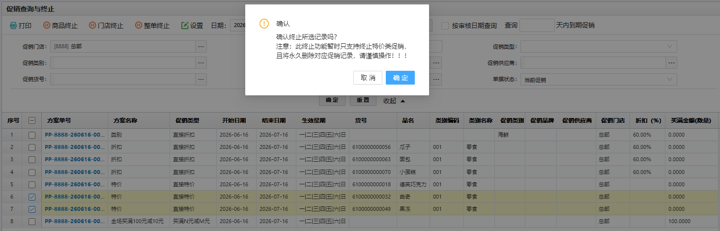This screenshot has height=231, width=720.
Task: Click the printer icon for 打印
Action: [13, 26]
